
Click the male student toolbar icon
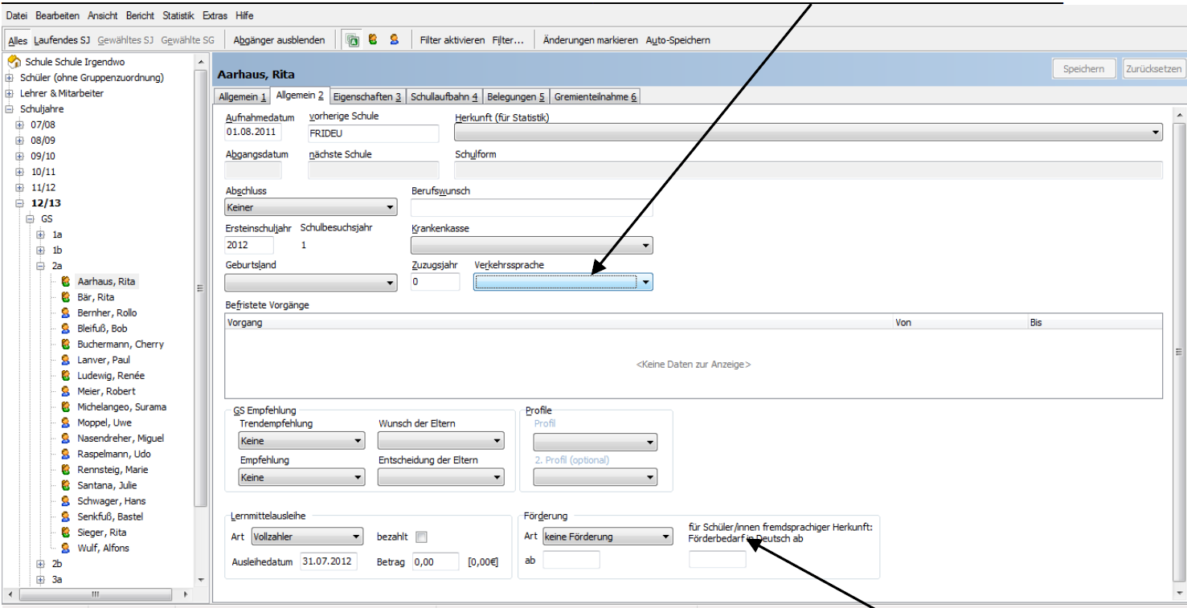[394, 39]
